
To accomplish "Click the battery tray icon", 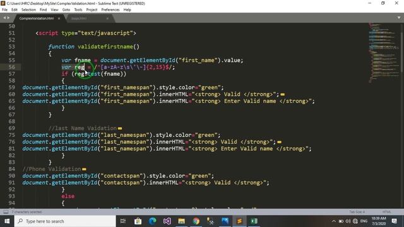I will 341,221.
